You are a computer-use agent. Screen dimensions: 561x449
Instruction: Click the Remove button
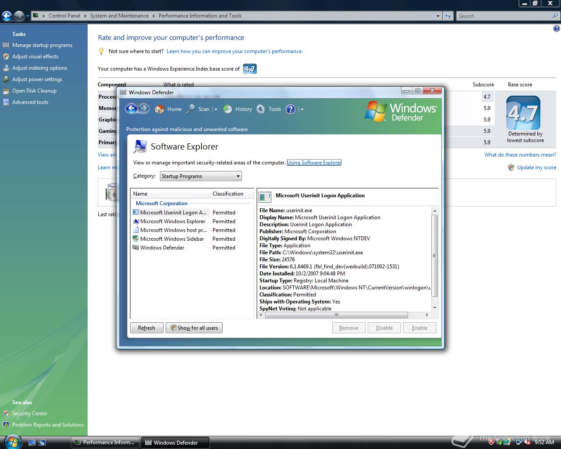[349, 328]
